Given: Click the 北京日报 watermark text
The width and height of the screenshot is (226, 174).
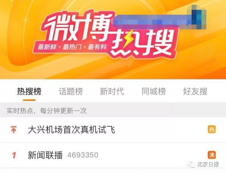Looking at the screenshot, I should (x=208, y=164).
